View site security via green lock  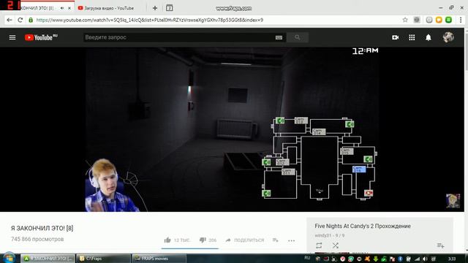(x=31, y=20)
